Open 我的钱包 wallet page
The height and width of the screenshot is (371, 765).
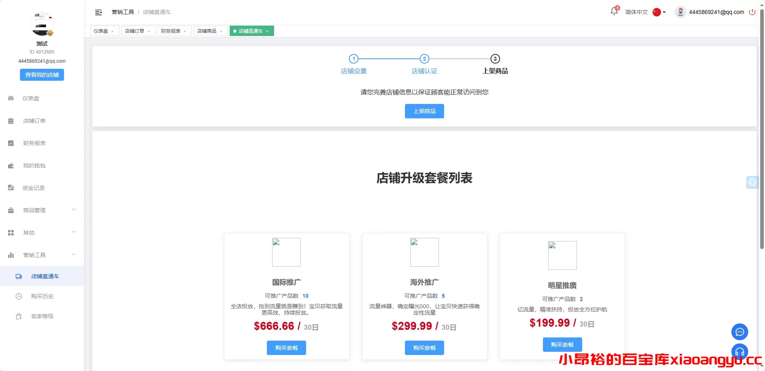[x=34, y=166]
